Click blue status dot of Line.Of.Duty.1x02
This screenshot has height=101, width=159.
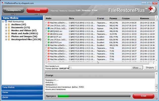click(x=49, y=28)
